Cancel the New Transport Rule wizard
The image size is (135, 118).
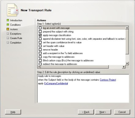tap(122, 112)
